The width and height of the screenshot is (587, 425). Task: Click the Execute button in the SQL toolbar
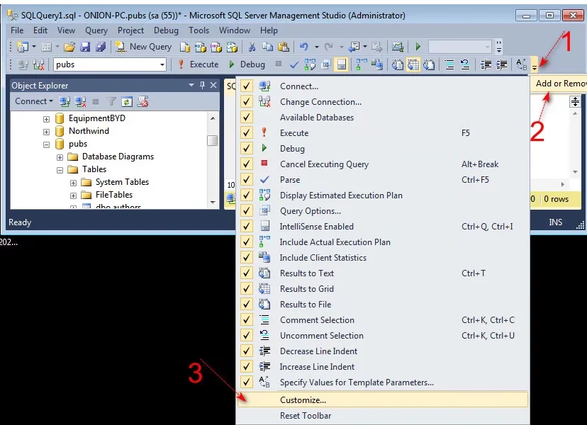pyautogui.click(x=198, y=64)
